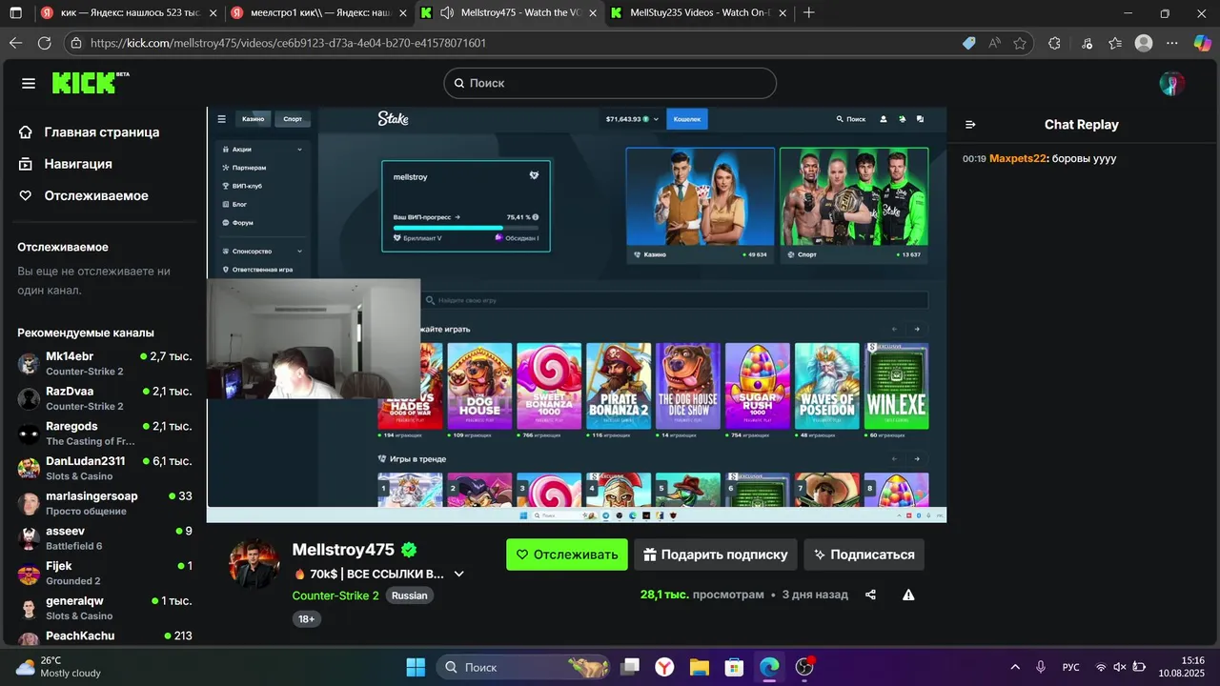Open recommended channel generalqw

point(105,608)
